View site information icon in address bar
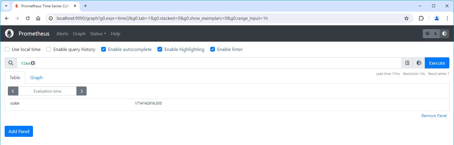454x145 pixels. [51, 18]
